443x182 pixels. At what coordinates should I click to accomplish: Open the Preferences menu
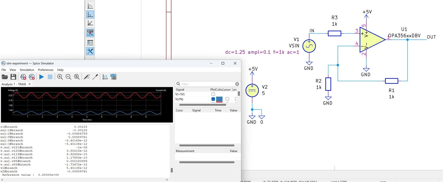coord(46,70)
